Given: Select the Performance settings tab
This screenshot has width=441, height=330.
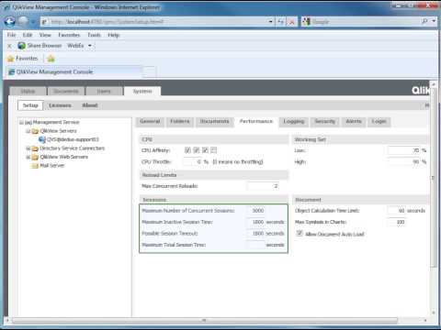Looking at the screenshot, I should pyautogui.click(x=256, y=121).
